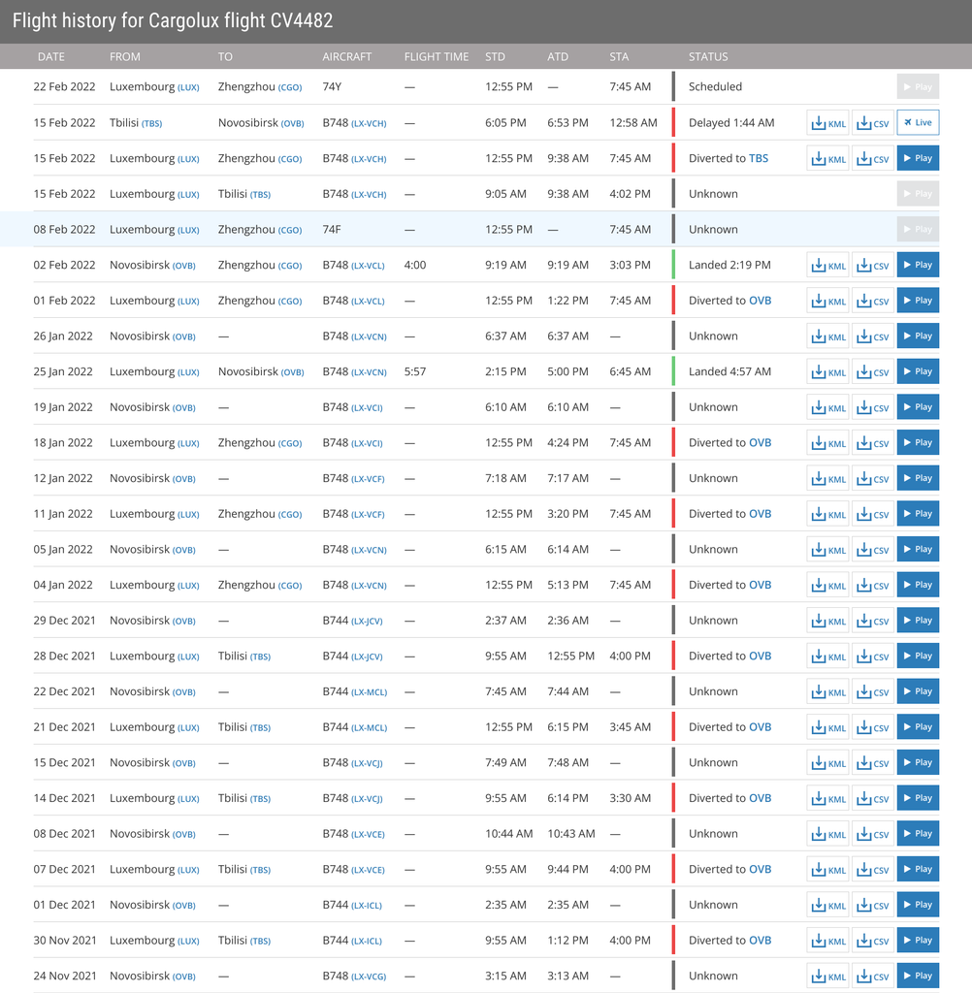Play the 28 Dec 2021 flight
The height and width of the screenshot is (993, 972).
click(918, 657)
